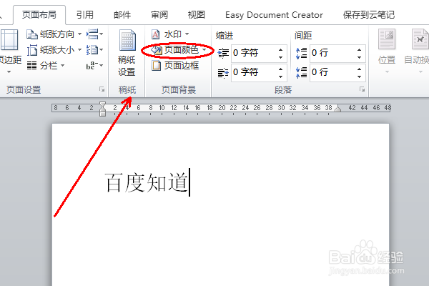The height and width of the screenshot is (286, 429).
Task: Decrease the left indent value
Action: [280, 57]
